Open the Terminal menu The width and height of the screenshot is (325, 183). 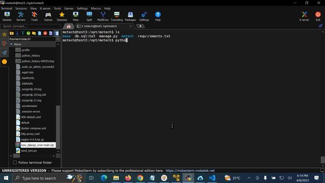click(7, 9)
